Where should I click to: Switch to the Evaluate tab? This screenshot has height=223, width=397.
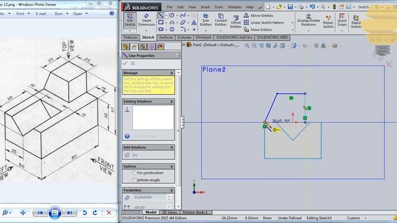[x=184, y=37]
